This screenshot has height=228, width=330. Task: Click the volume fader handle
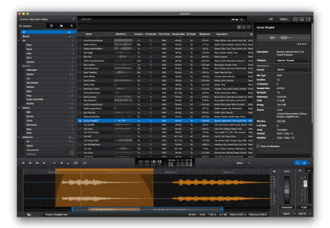click(x=305, y=184)
